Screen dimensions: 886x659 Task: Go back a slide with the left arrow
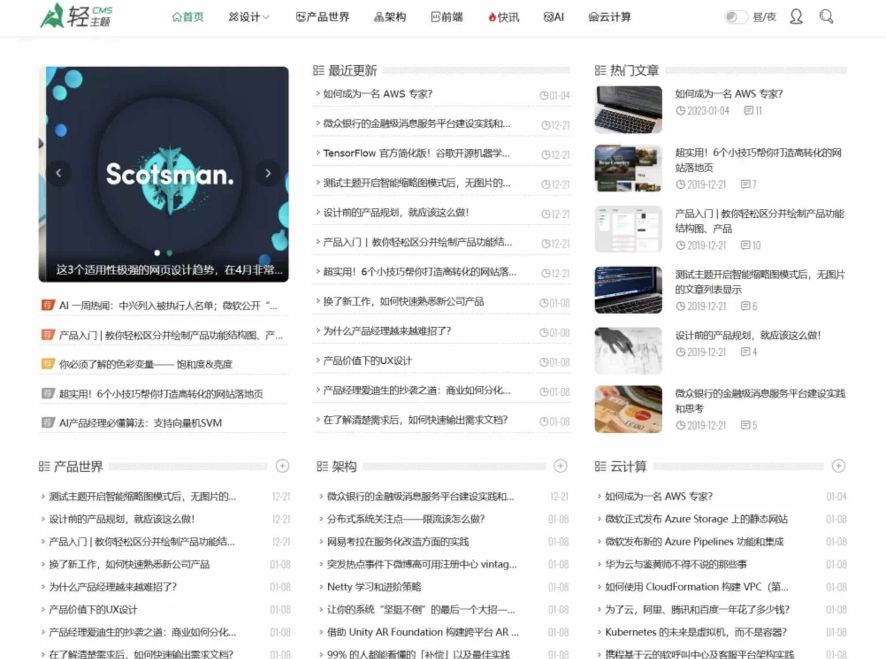click(x=60, y=174)
